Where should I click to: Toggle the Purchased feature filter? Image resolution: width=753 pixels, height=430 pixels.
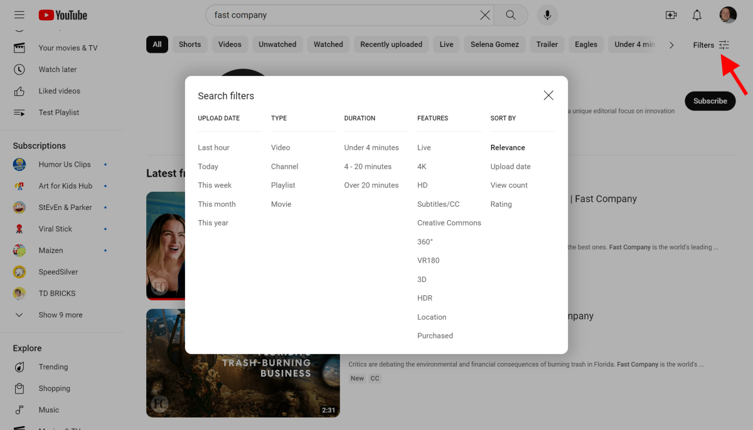pyautogui.click(x=435, y=336)
